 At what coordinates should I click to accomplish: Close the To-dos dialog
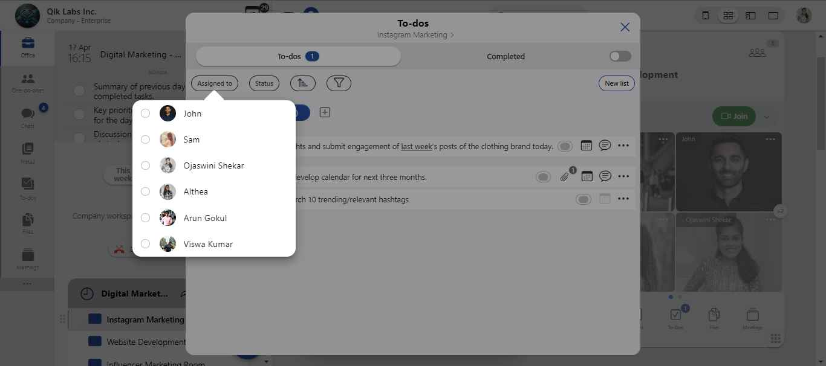[x=625, y=27]
